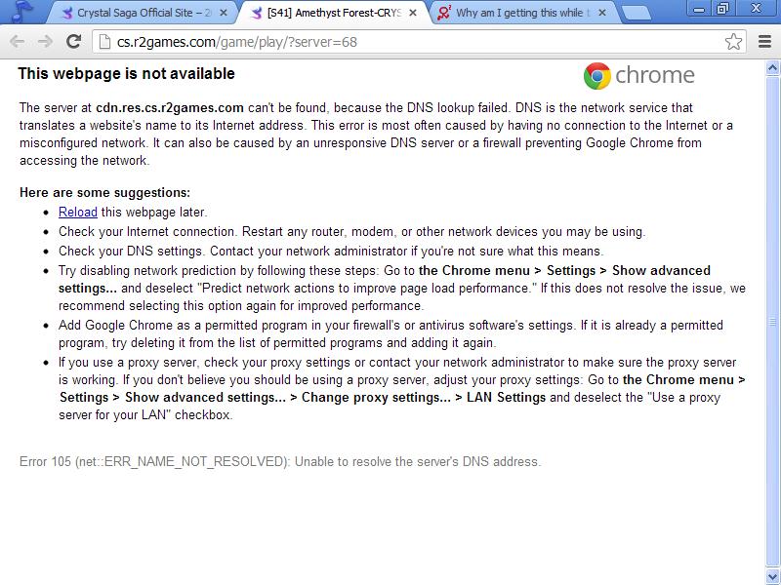The height and width of the screenshot is (585, 781).
Task: Click the address bar URL field
Action: click(x=410, y=42)
